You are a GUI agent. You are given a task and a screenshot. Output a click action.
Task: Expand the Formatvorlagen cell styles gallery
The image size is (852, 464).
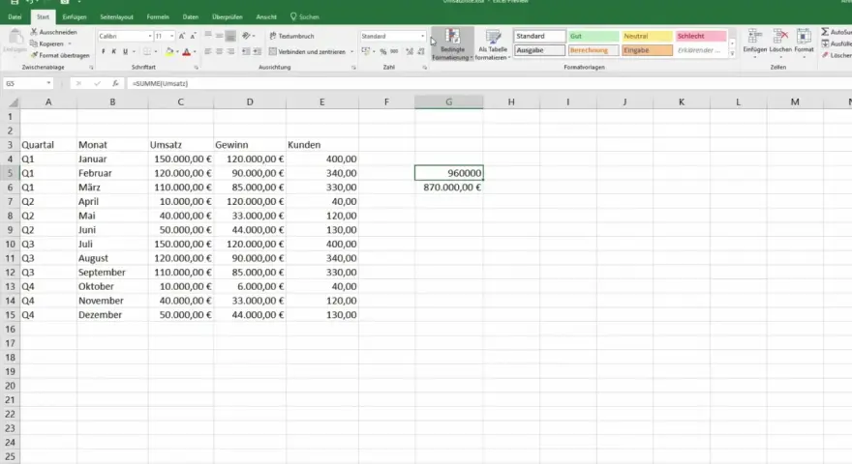[732, 54]
